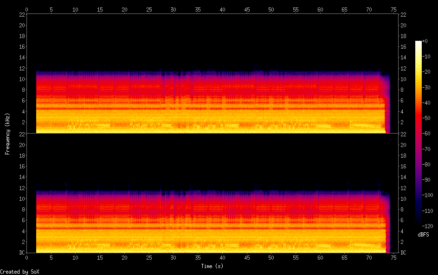Click the 30 tick on the top time axis

tap(174, 9)
